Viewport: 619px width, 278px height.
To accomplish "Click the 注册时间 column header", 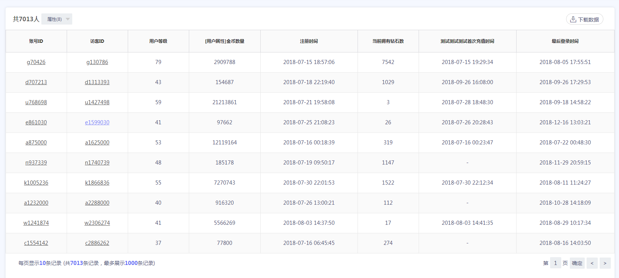I will point(309,41).
